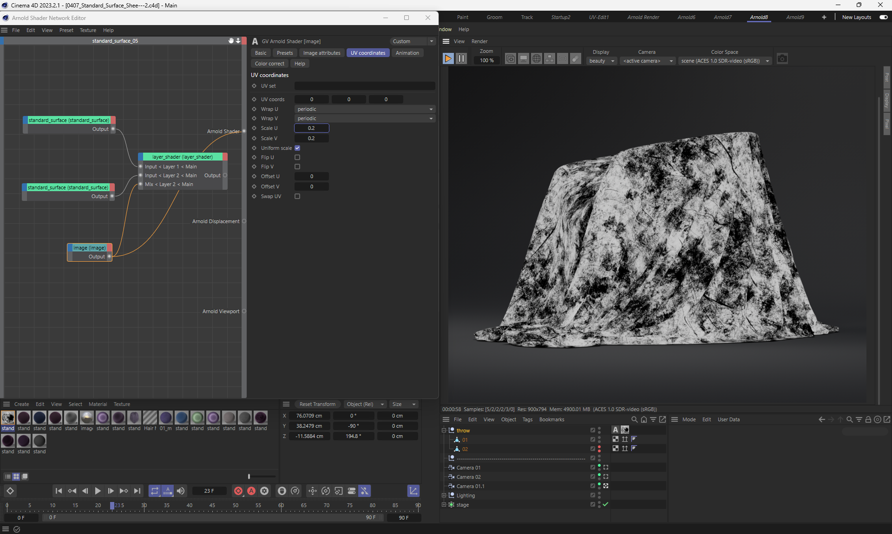Viewport: 892px width, 534px height.
Task: Start the Arnold IPR render play button
Action: coord(448,59)
